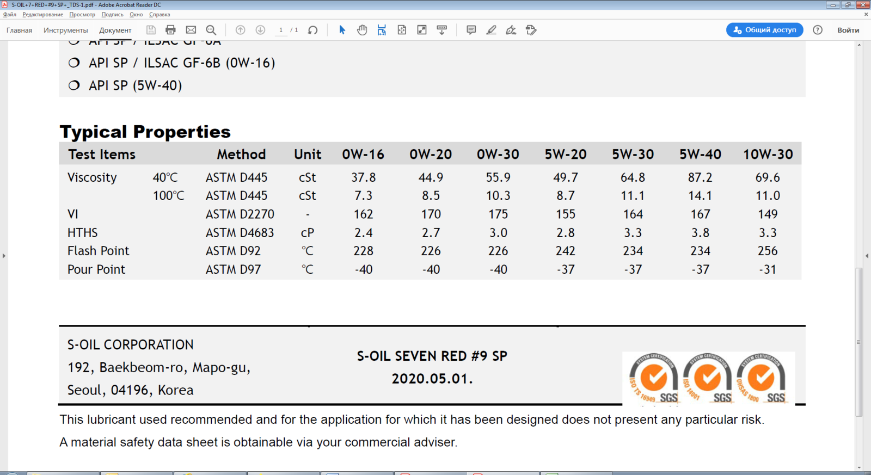Click the "Flash Point" row label
The width and height of the screenshot is (871, 475).
(99, 251)
